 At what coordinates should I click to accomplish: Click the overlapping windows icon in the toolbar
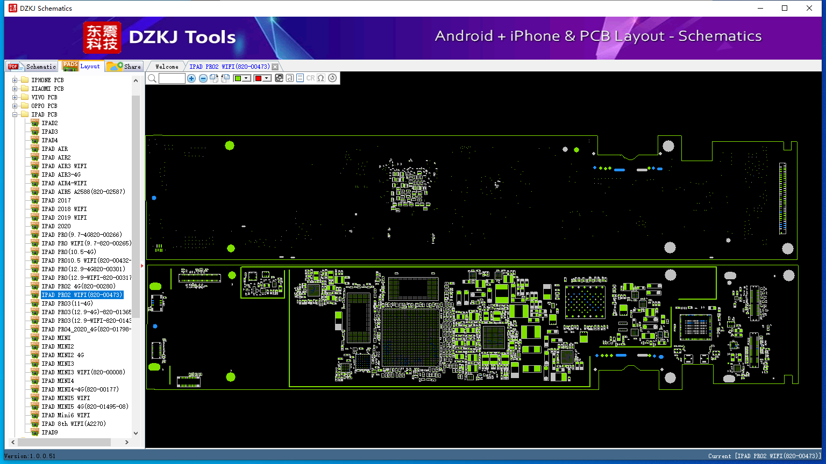coord(279,78)
